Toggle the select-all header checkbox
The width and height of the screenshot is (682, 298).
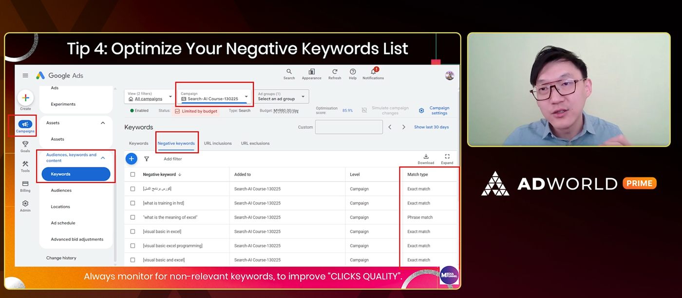coord(133,174)
